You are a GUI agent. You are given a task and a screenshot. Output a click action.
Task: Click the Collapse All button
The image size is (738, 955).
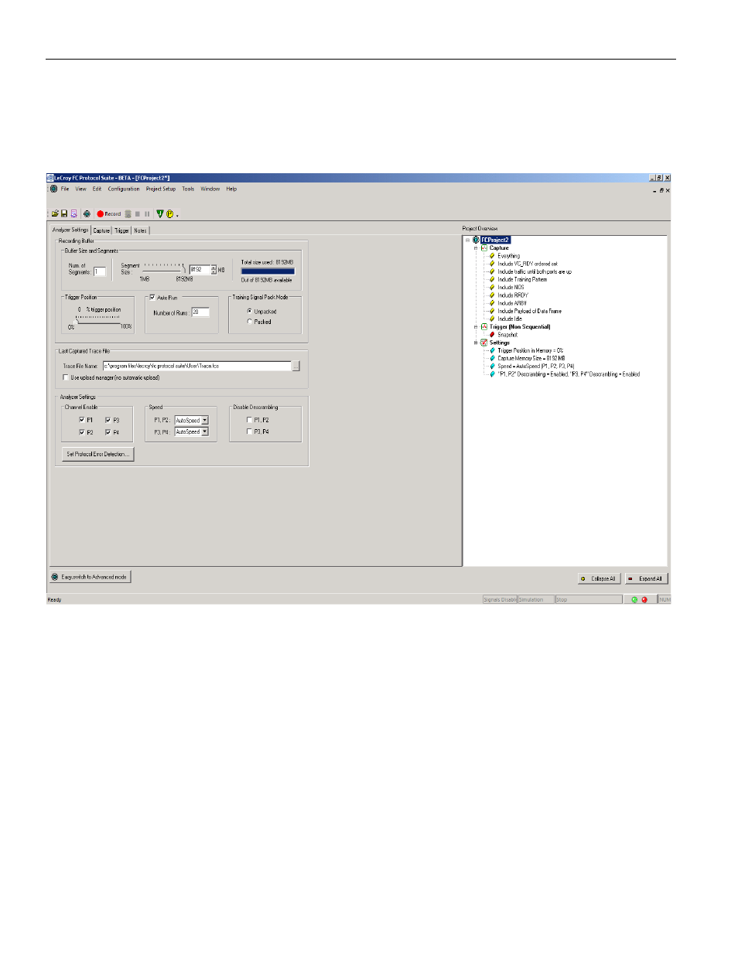(600, 578)
